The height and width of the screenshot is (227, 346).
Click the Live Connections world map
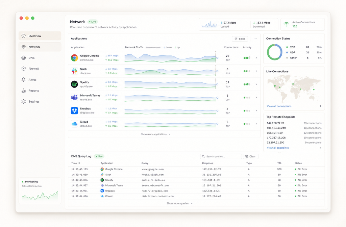294,89
